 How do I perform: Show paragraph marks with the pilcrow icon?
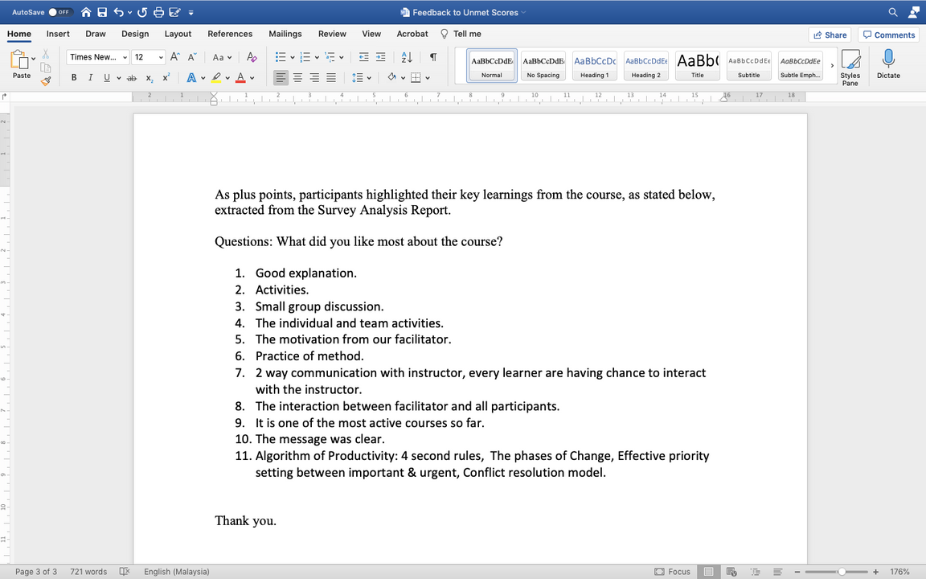433,57
